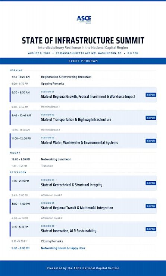This screenshot has height=276, width=166.
Task: Click the ASCE National Capital Section logo
Action: pos(84,20)
